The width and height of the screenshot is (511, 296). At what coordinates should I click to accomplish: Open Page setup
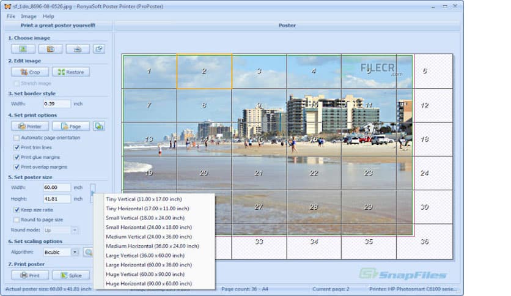(x=71, y=126)
